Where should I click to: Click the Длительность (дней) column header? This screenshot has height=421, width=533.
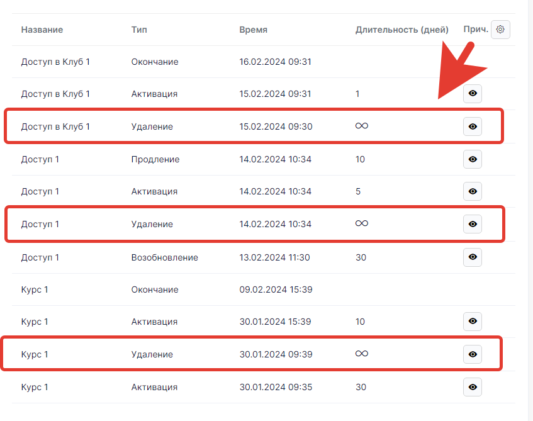401,30
